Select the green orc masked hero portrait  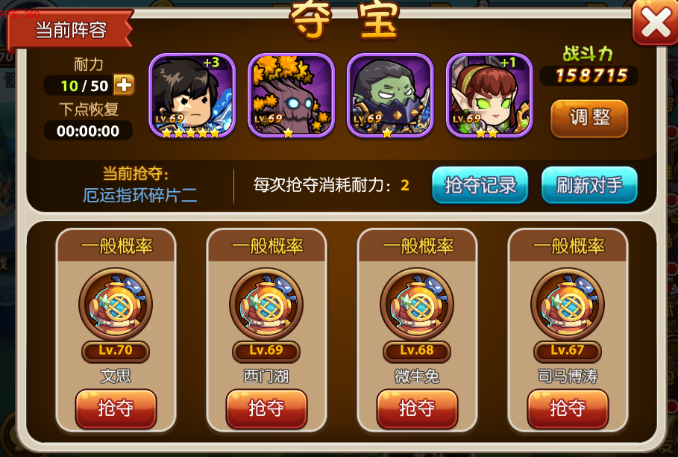pos(390,96)
